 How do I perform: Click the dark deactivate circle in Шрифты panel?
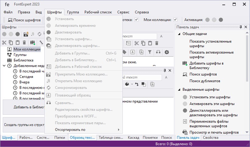pyautogui.click(x=18, y=34)
